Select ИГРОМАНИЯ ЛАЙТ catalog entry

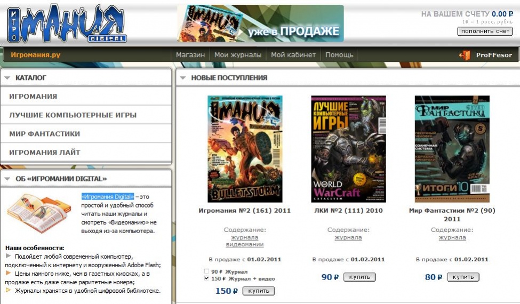click(x=86, y=153)
